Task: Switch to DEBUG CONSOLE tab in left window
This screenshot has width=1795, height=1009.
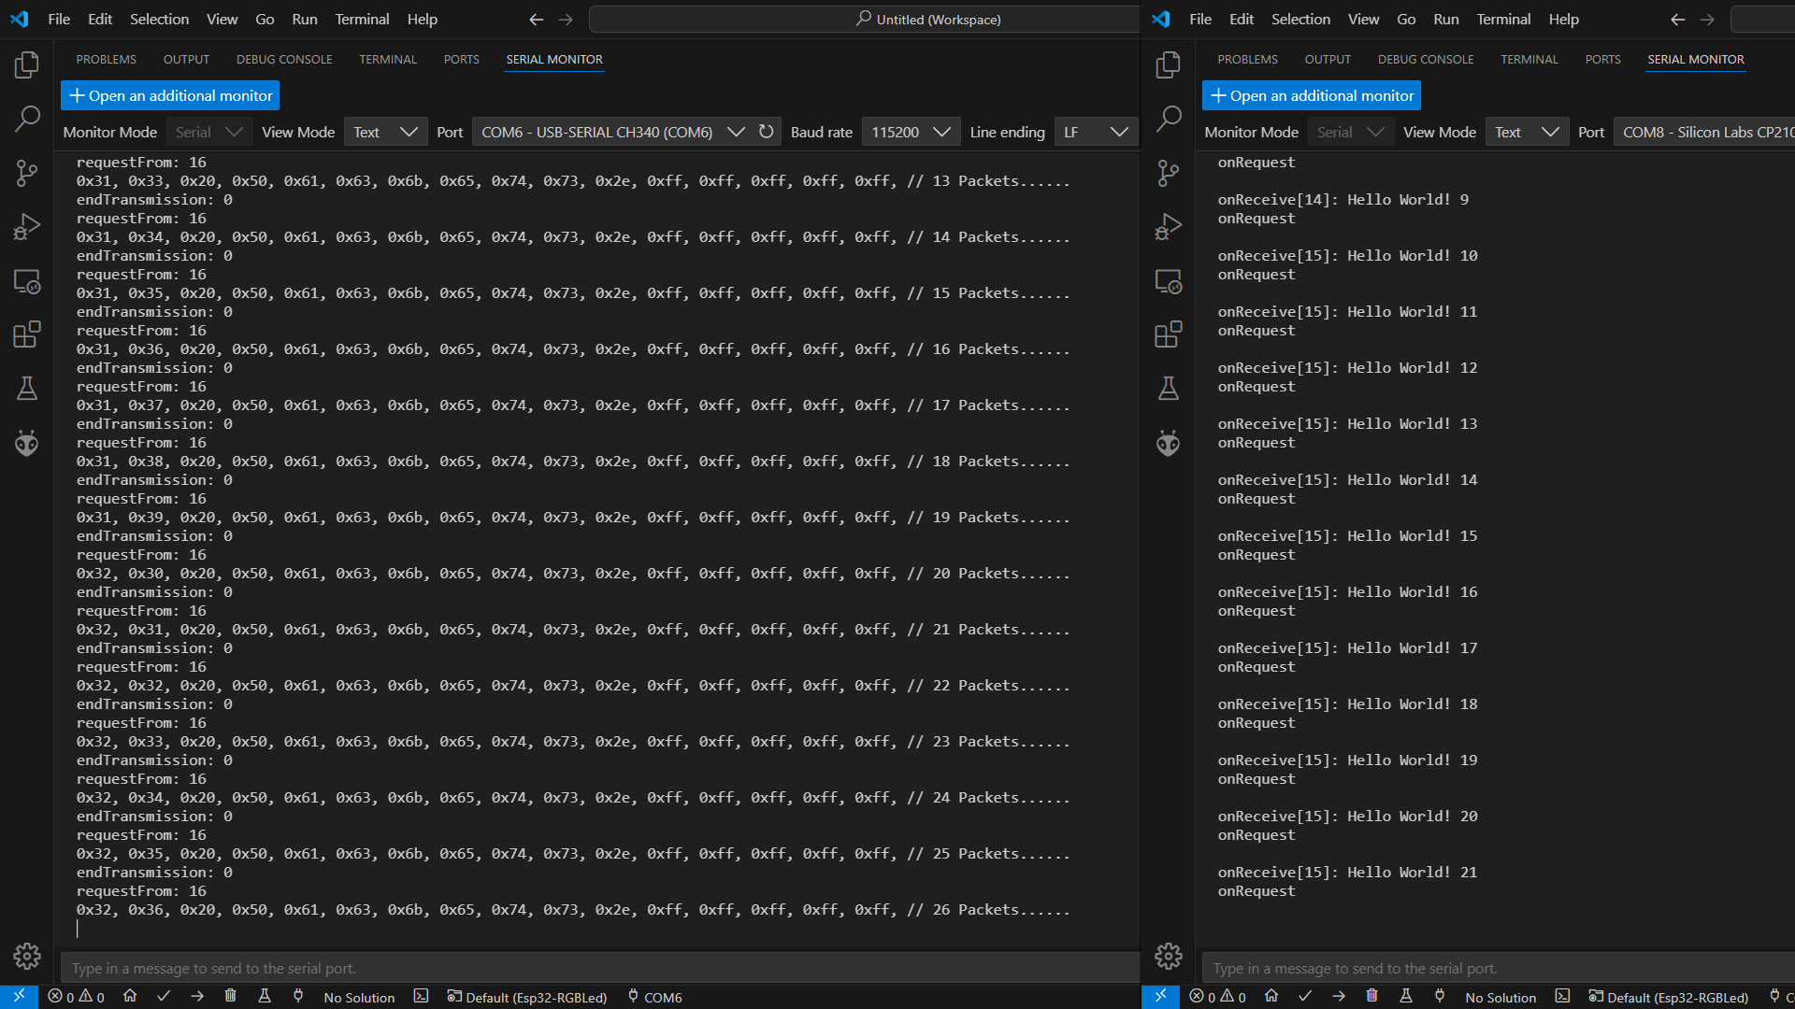Action: (284, 60)
